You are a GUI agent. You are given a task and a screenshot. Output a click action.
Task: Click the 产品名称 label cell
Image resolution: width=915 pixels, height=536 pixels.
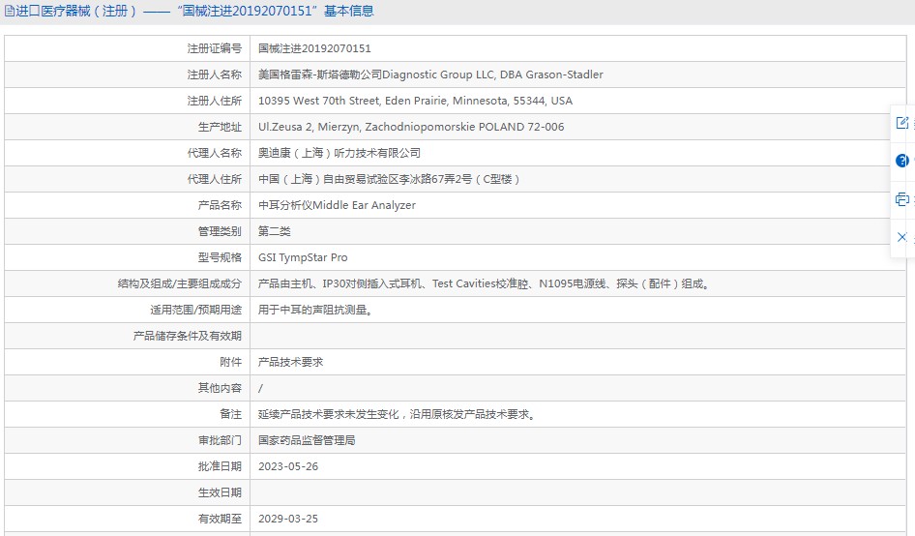pos(128,205)
